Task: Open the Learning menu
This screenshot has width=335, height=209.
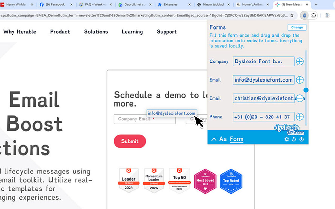Action: pyautogui.click(x=132, y=32)
